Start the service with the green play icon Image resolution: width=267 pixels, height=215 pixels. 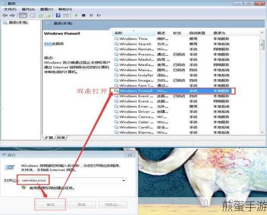[77, 16]
